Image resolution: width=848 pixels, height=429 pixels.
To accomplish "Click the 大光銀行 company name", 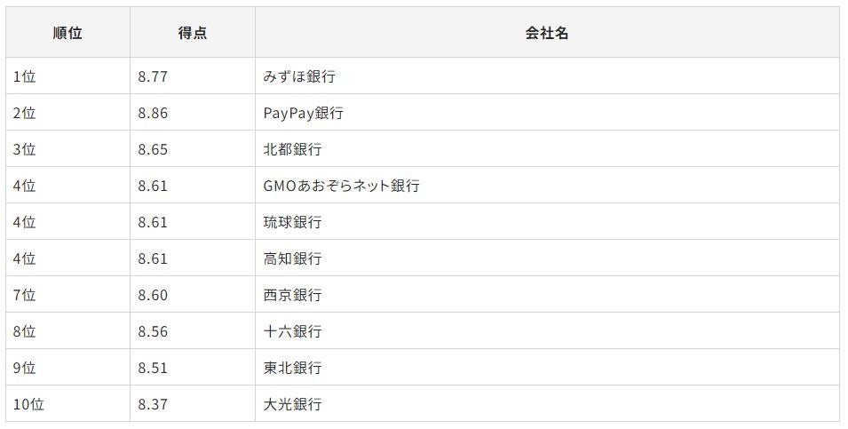I will 292,404.
